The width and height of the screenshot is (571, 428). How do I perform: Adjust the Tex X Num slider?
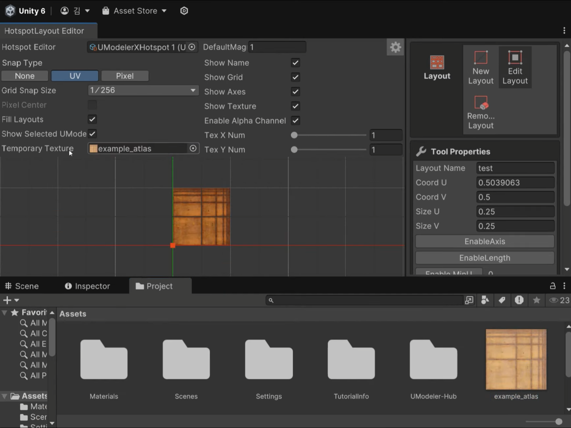coord(328,135)
